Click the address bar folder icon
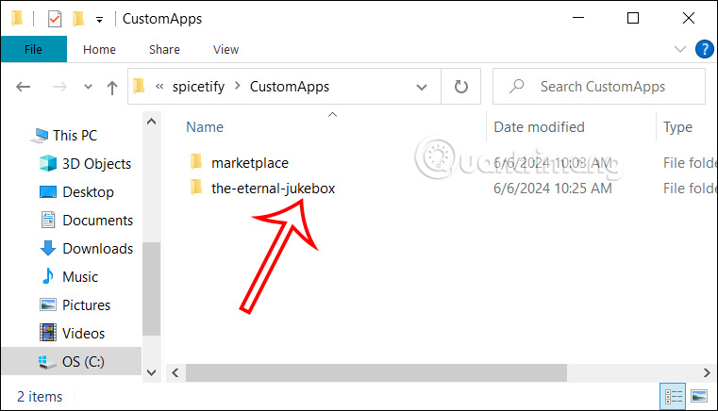 tap(139, 86)
